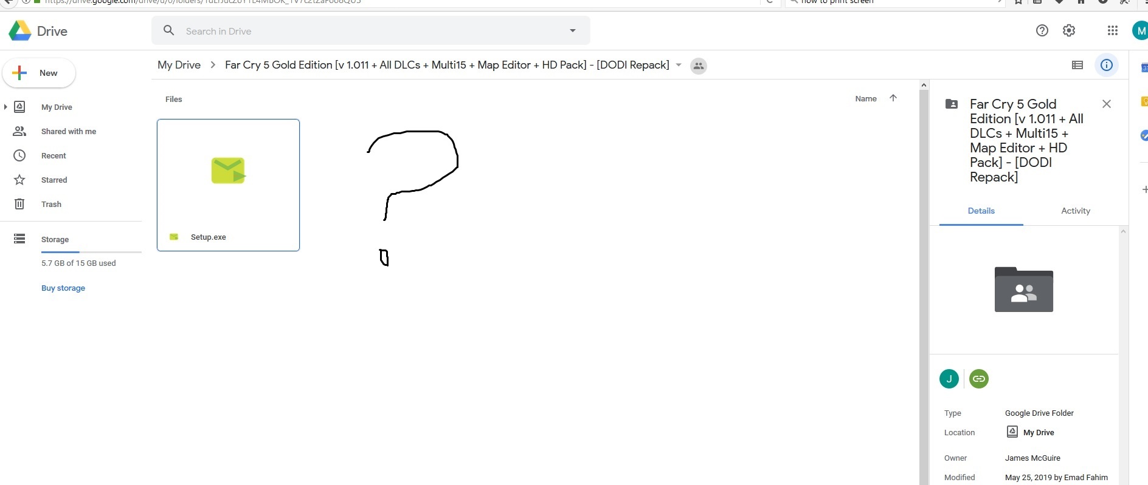Select the Setup.exe file thumbnail
This screenshot has height=485, width=1148.
tap(228, 176)
